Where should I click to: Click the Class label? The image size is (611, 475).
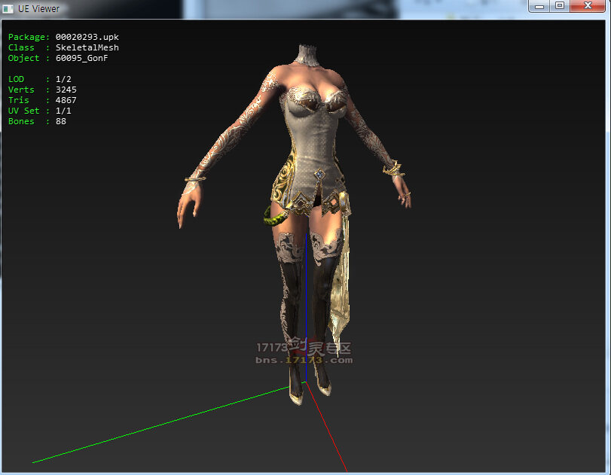pyautogui.click(x=21, y=47)
